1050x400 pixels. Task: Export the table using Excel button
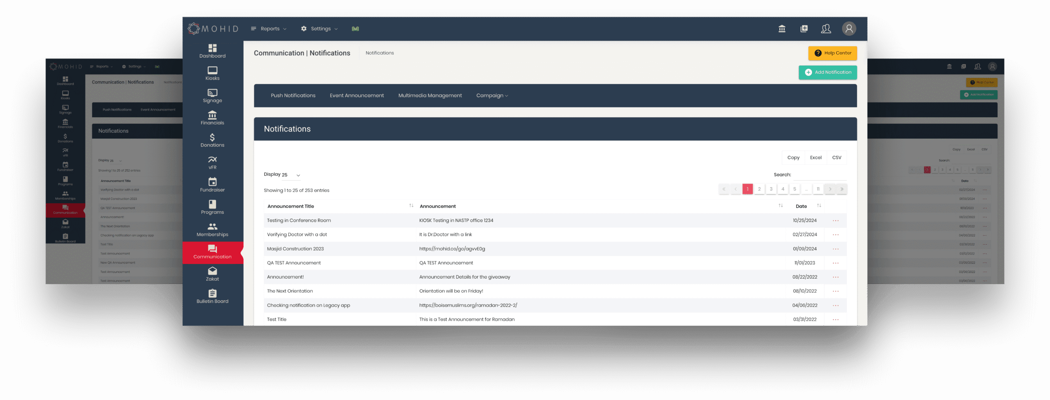click(x=815, y=158)
